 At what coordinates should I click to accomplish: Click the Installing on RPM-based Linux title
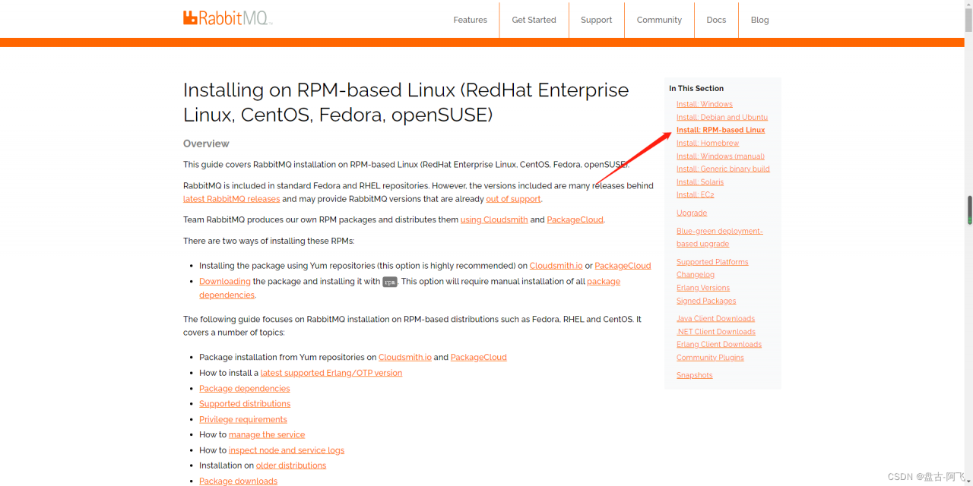[406, 103]
